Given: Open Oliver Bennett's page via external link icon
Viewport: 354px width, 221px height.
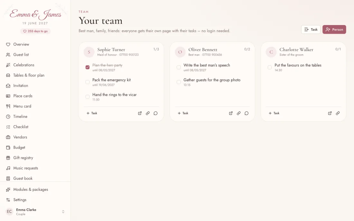Looking at the screenshot, I should coord(231,113).
